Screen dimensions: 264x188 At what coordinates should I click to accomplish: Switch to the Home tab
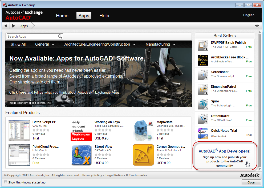tap(62, 16)
